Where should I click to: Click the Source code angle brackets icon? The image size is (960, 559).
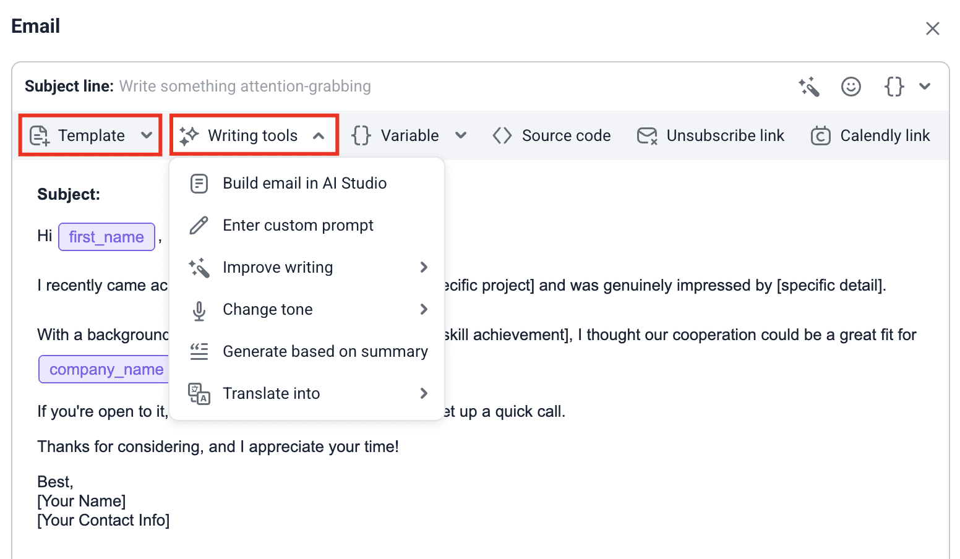[x=502, y=135]
